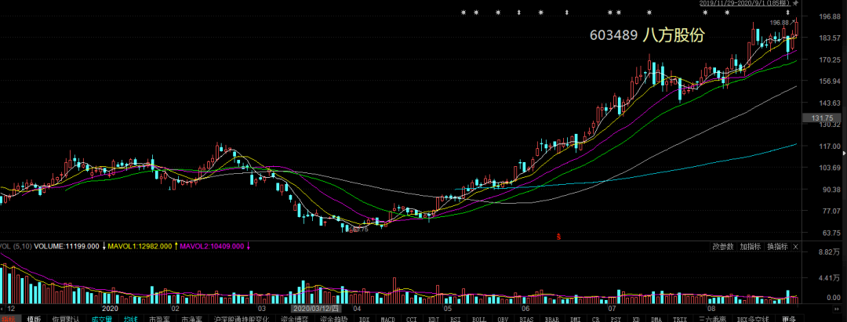Click the 2020/03/12/四 date marker

coord(314,309)
